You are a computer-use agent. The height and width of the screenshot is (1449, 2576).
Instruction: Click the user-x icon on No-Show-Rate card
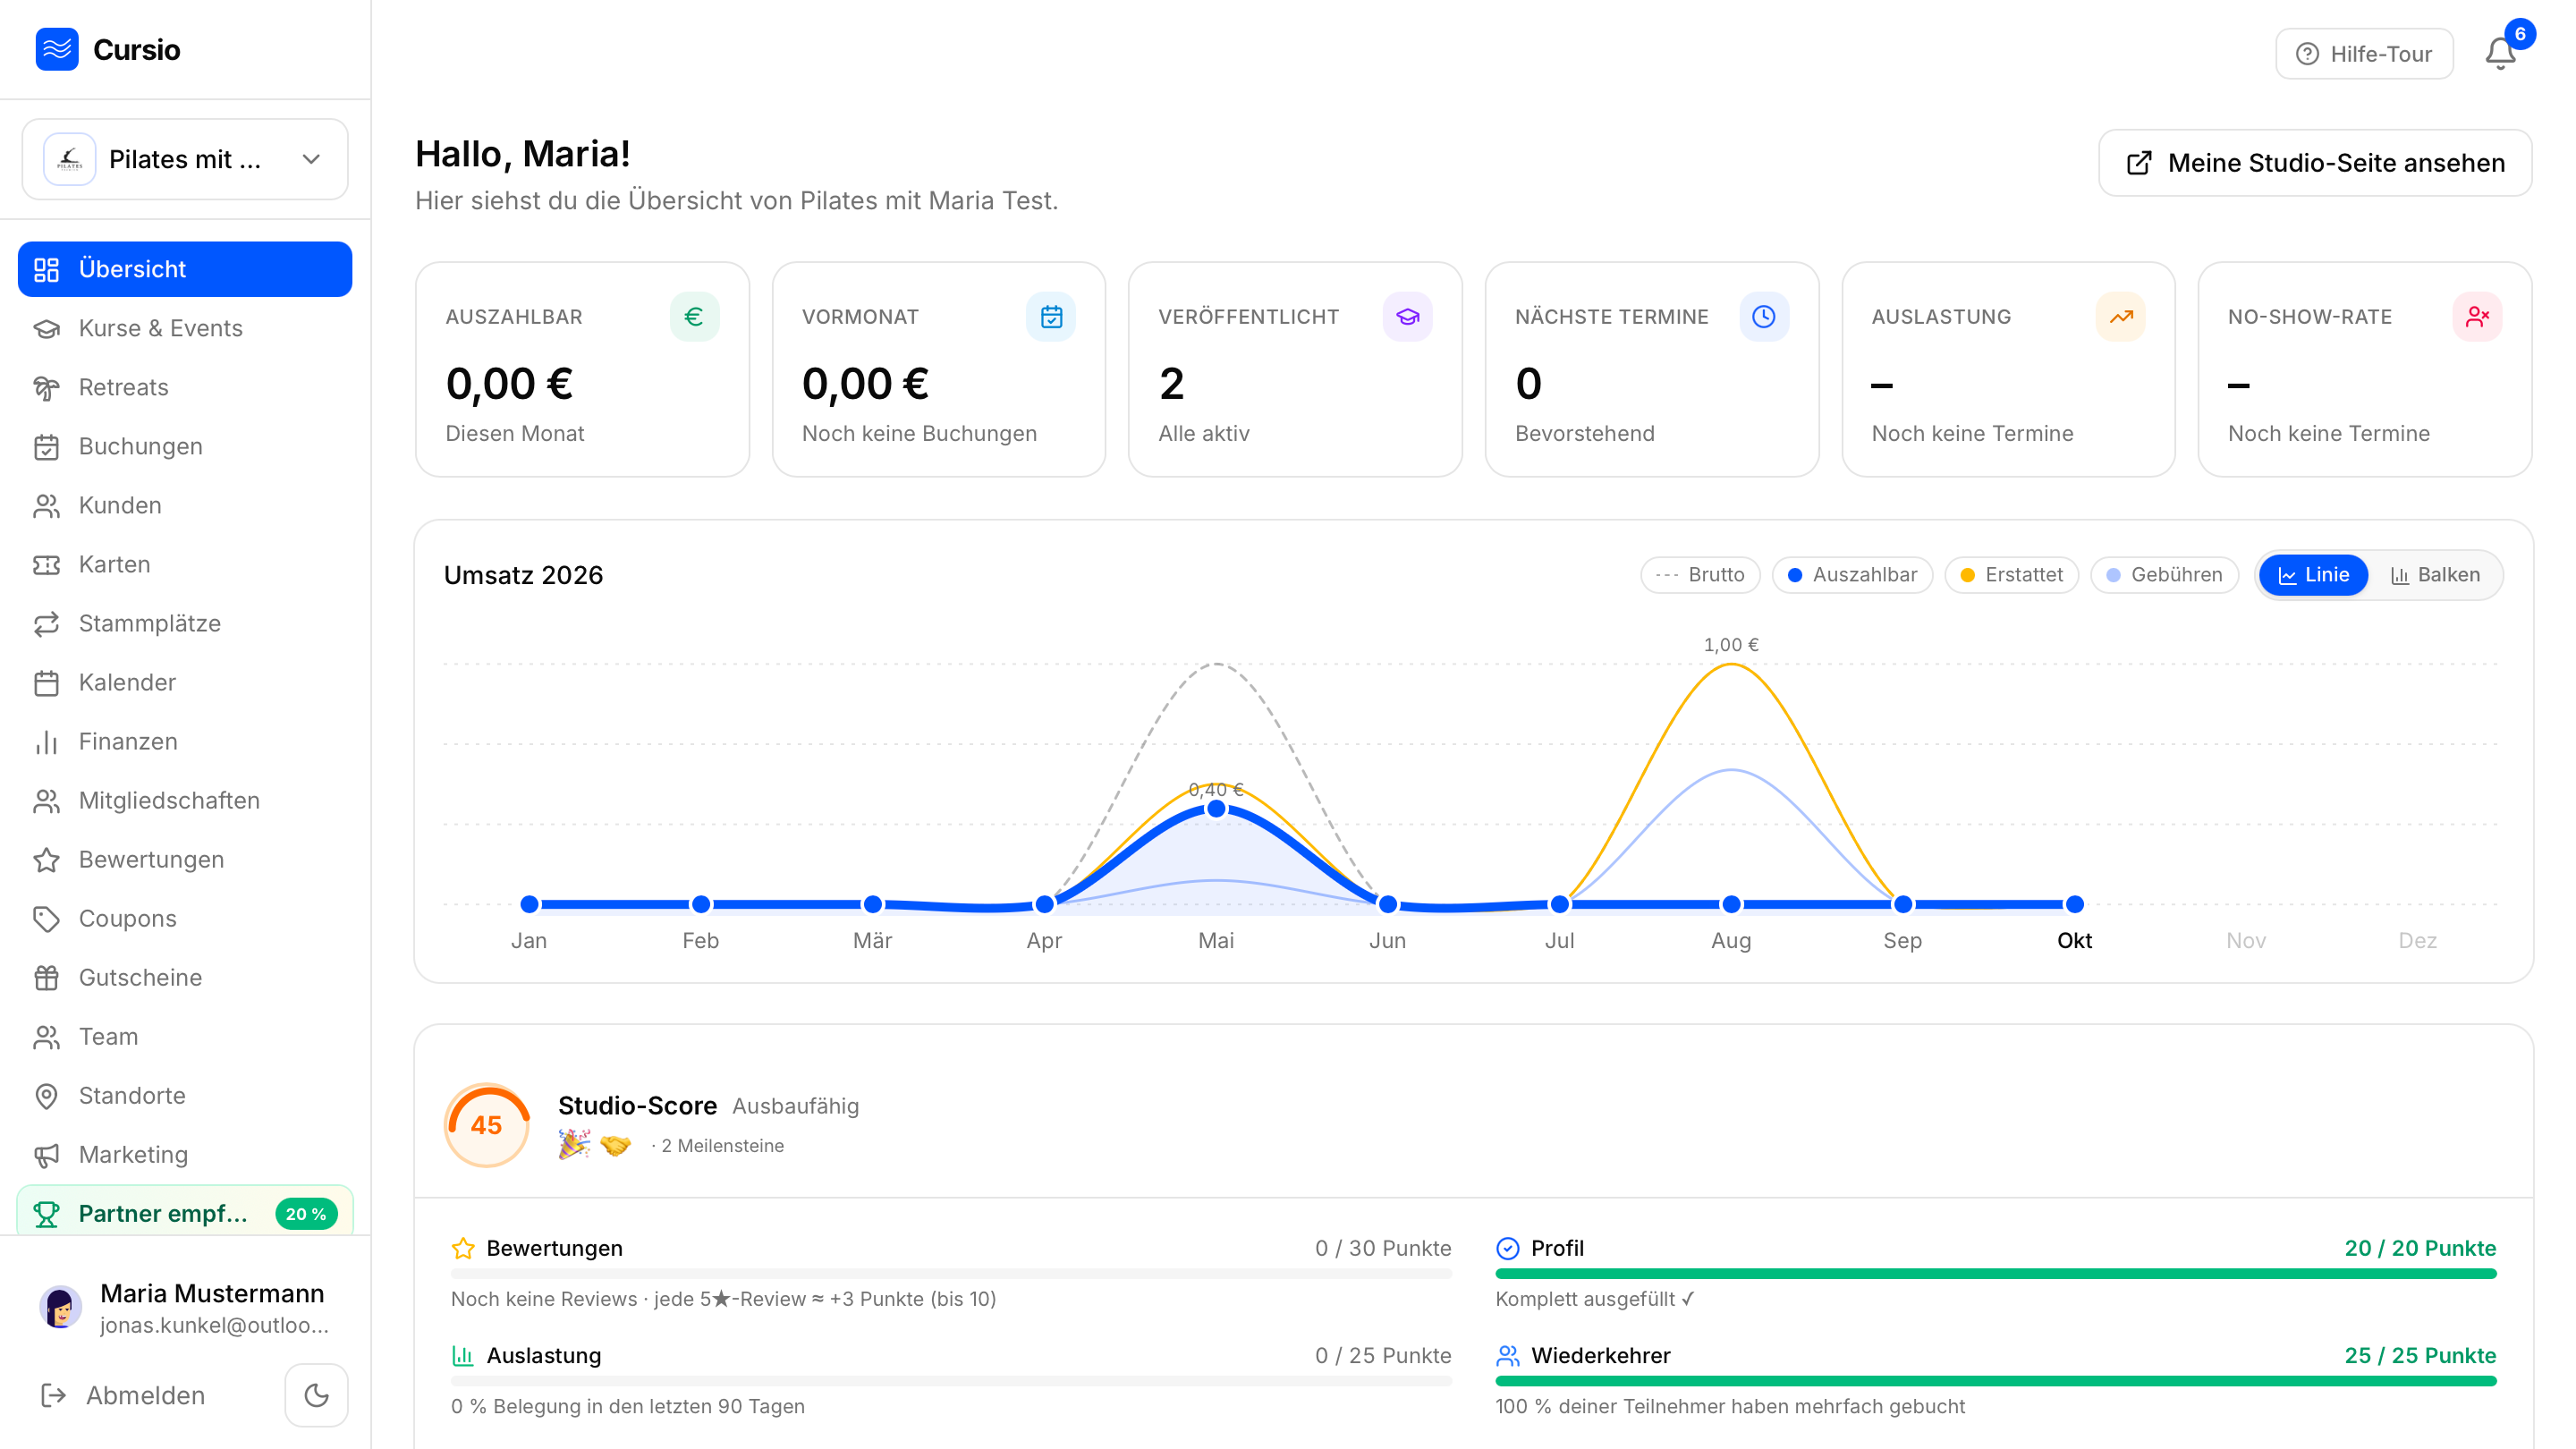pos(2478,317)
